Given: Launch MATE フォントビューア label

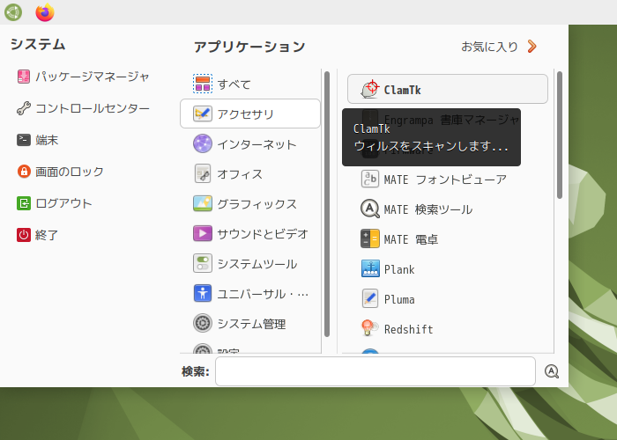Looking at the screenshot, I should [x=445, y=180].
